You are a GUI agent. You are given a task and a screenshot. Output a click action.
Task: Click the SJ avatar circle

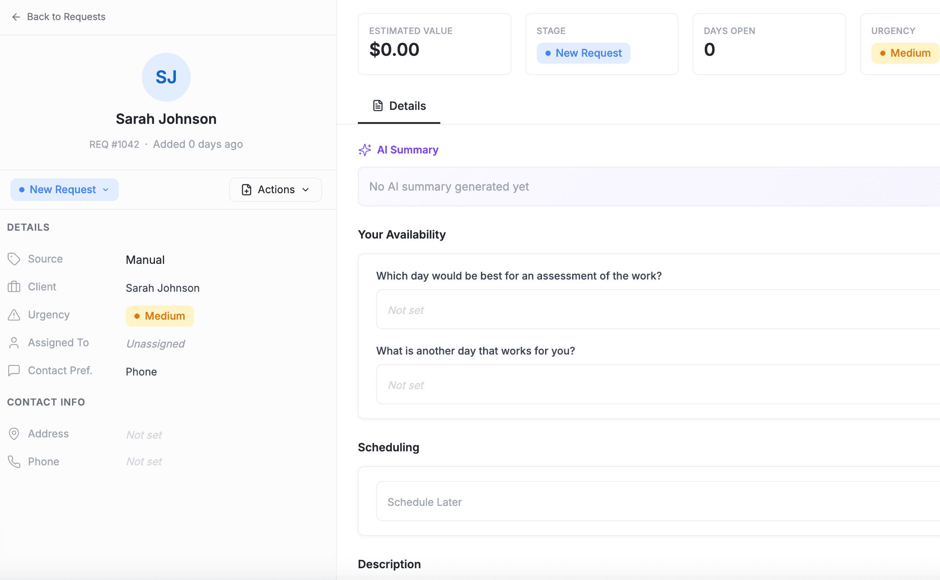pos(166,77)
